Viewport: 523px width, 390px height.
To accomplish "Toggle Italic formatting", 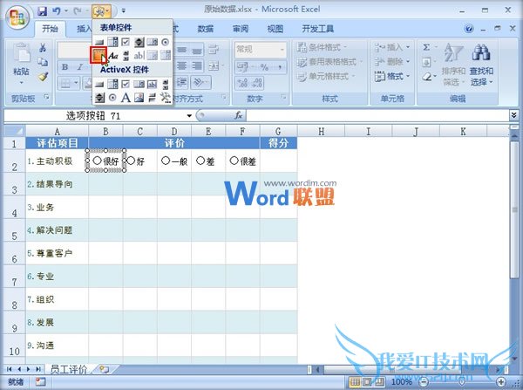I will (x=79, y=67).
